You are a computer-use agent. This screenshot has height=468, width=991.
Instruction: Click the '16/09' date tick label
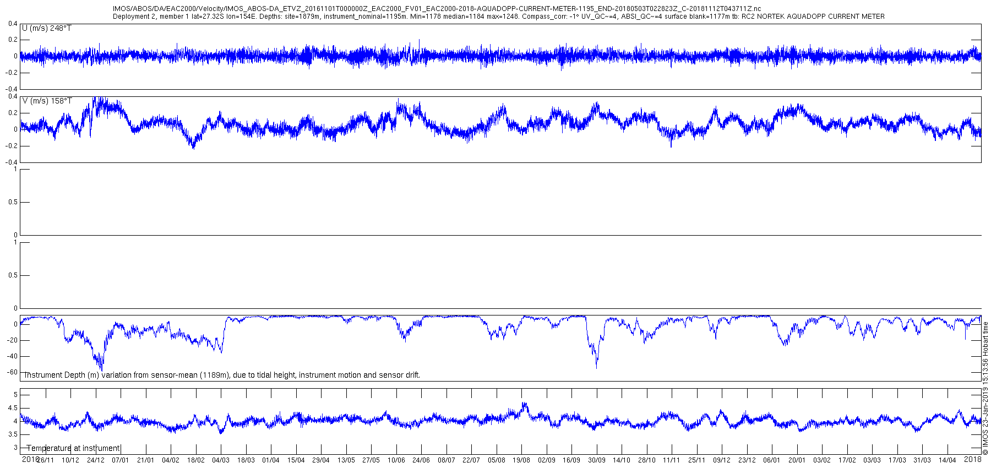tap(571, 460)
